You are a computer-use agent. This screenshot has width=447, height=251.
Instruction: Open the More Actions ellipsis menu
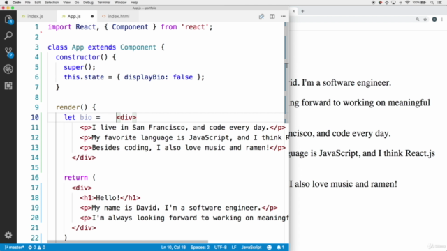283,17
